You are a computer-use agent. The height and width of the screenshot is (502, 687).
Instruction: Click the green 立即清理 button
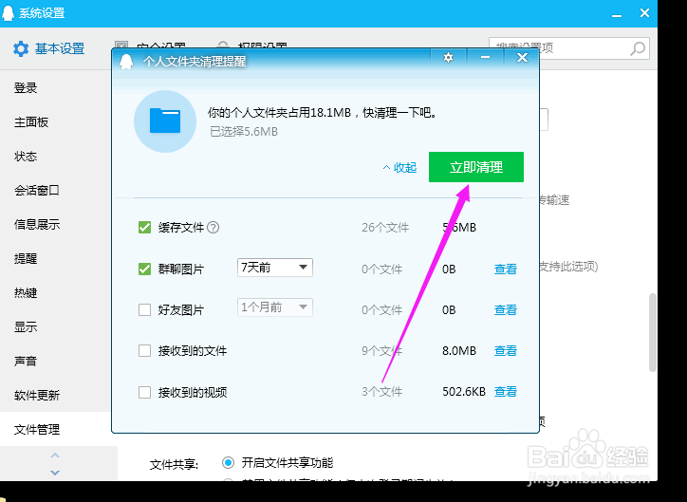point(475,167)
